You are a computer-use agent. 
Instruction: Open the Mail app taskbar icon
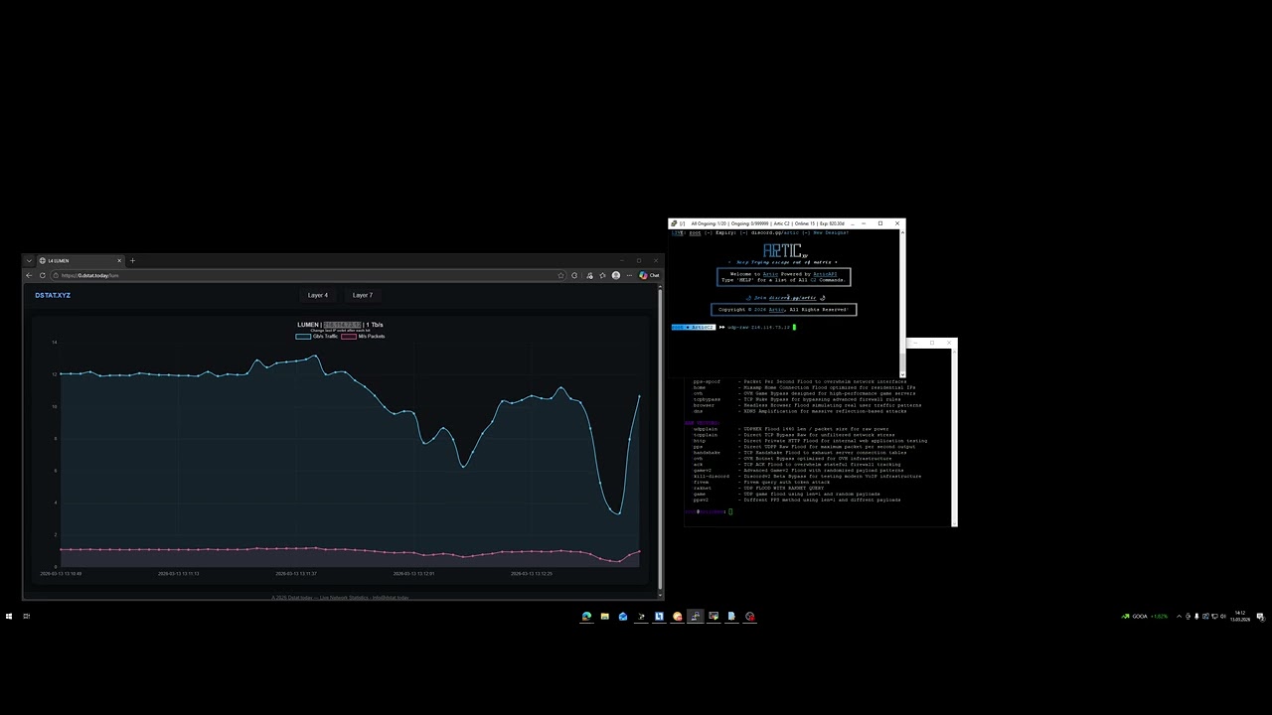623,616
